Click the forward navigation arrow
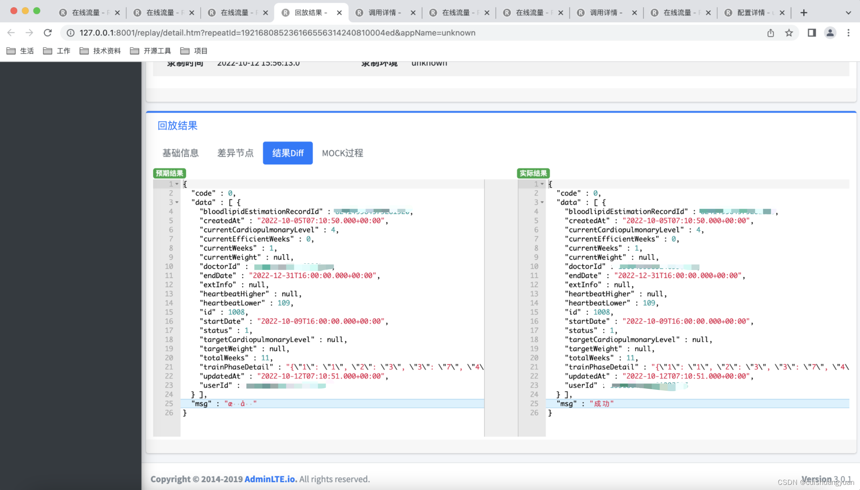Image resolution: width=860 pixels, height=490 pixels. point(29,33)
